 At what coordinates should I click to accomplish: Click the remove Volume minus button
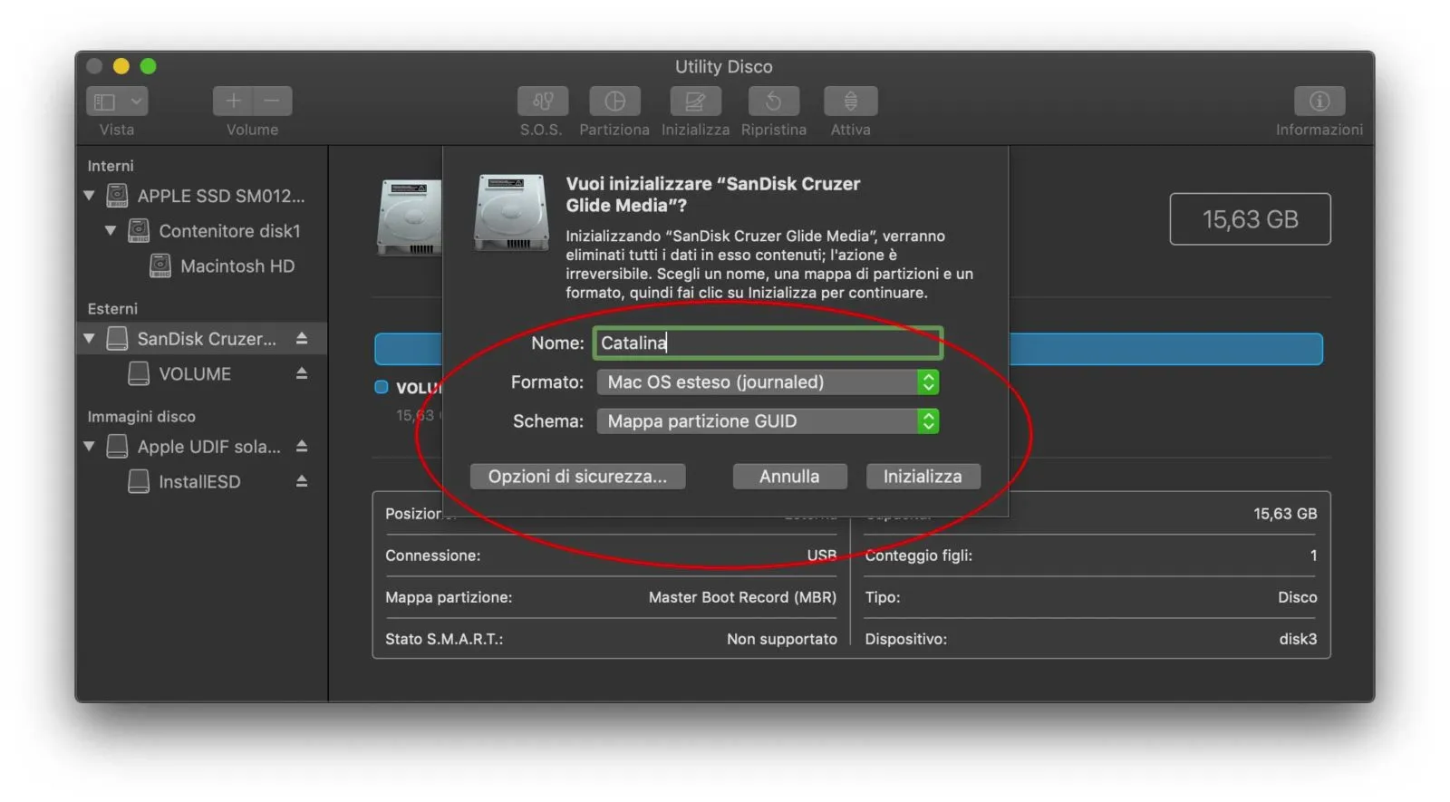click(x=273, y=101)
